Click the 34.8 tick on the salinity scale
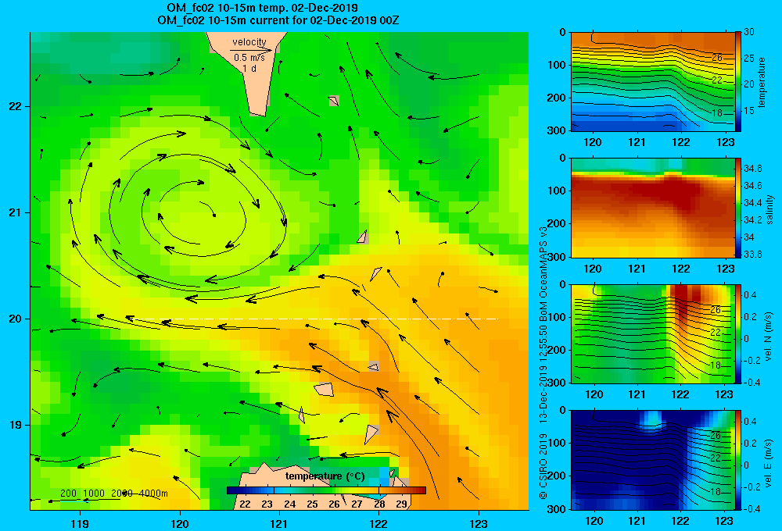 753,169
